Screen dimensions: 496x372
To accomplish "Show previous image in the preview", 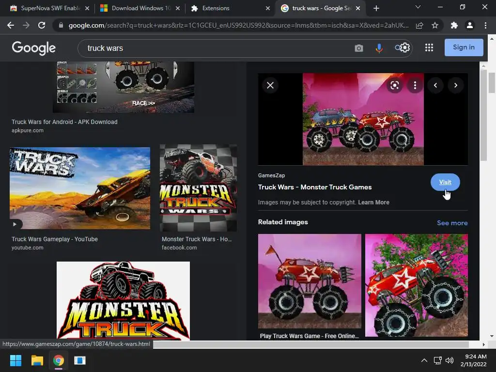I will (x=435, y=85).
